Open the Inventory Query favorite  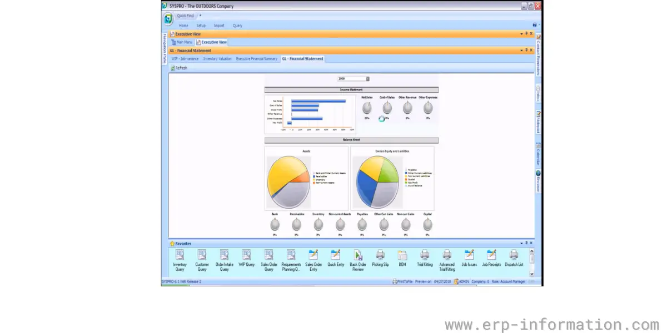click(x=180, y=259)
